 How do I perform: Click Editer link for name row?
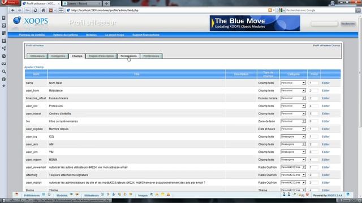point(326,83)
